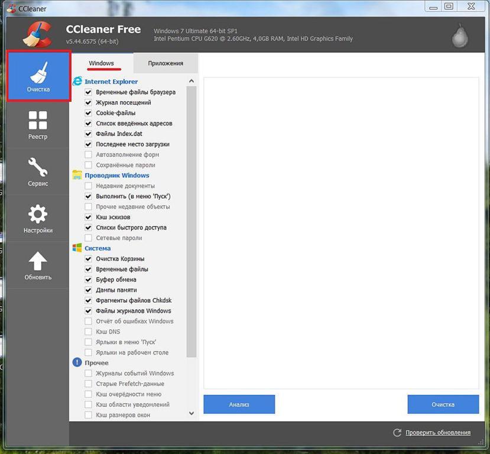Enable Кэш размеров окон
The height and width of the screenshot is (454, 490).
(x=89, y=415)
